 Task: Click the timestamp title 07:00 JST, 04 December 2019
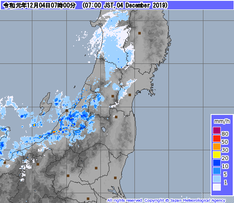pos(125,6)
